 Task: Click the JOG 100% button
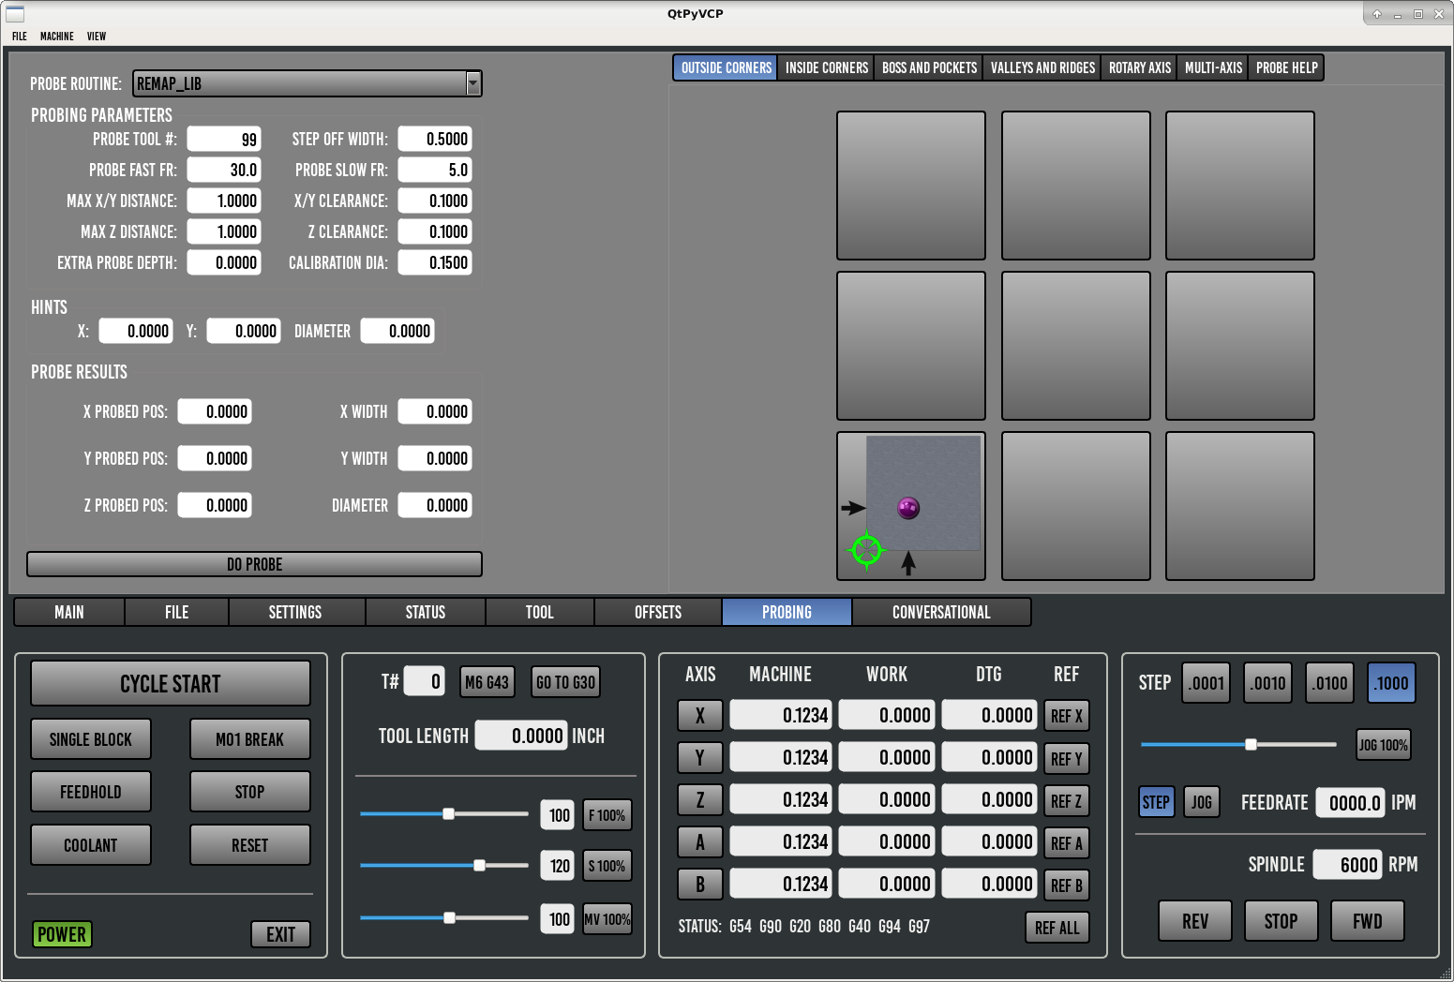[x=1384, y=745]
